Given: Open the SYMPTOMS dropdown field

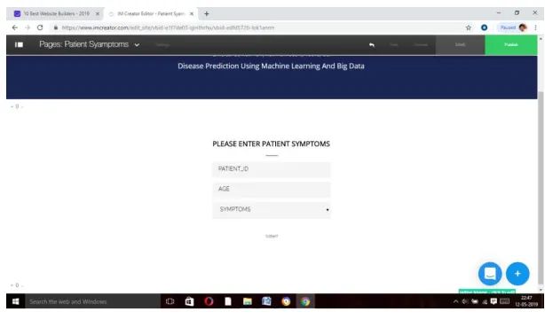Looking at the screenshot, I should click(272, 210).
